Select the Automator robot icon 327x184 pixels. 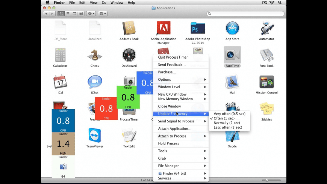point(266,28)
